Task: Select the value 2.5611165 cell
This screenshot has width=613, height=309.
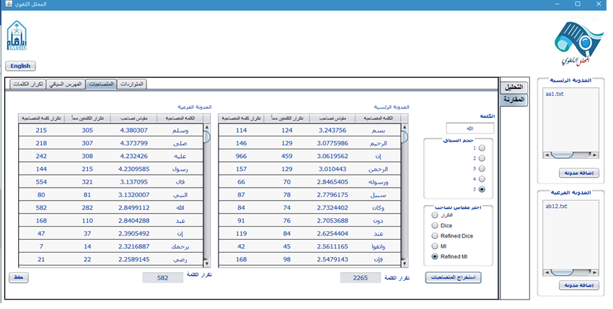Action: [x=332, y=246]
